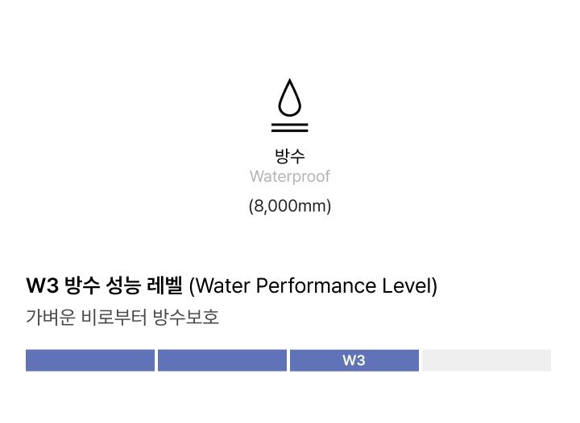Select the 방수 label under the icon
The width and height of the screenshot is (580, 423).
click(290, 156)
